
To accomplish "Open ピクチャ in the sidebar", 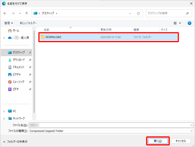I will point(17,74).
